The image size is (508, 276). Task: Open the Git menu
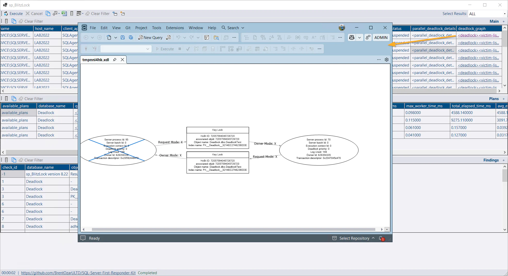click(x=128, y=28)
